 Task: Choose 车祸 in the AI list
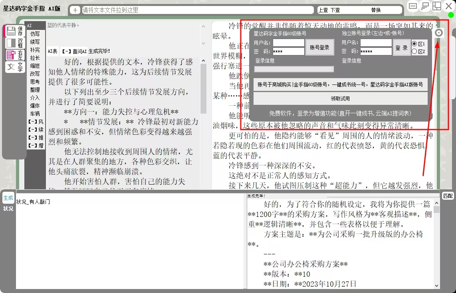pos(35,114)
